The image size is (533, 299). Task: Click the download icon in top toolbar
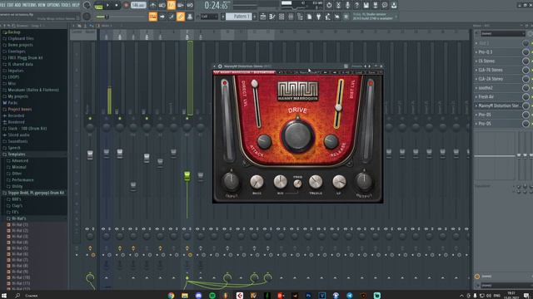(x=394, y=6)
